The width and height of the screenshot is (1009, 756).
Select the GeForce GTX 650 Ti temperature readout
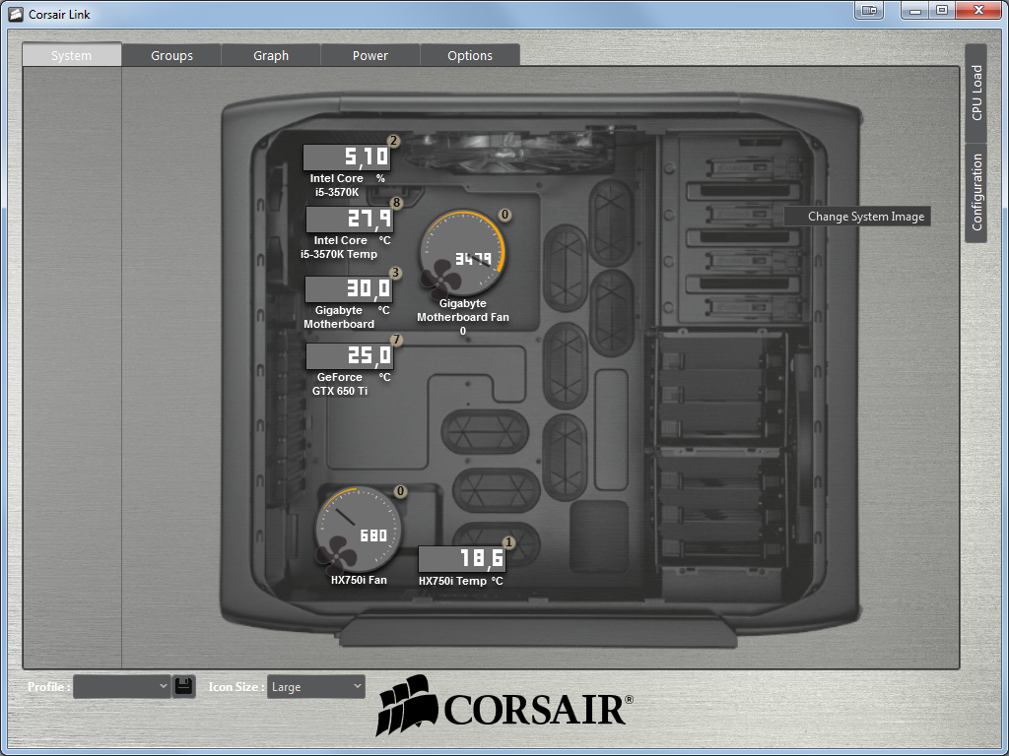click(x=350, y=356)
